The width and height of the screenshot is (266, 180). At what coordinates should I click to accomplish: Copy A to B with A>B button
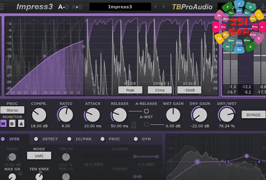click(77, 7)
